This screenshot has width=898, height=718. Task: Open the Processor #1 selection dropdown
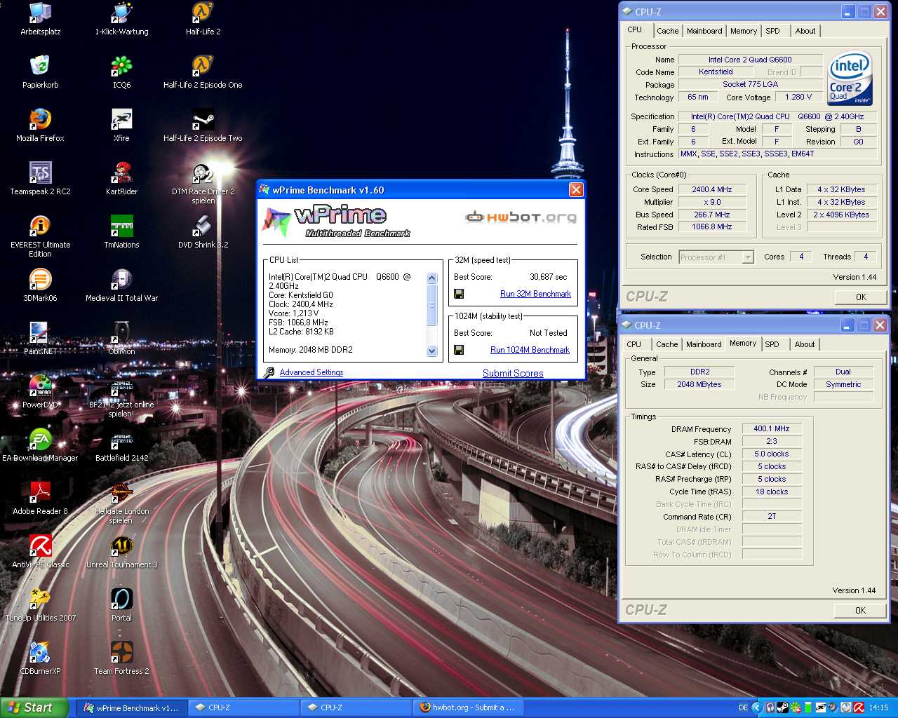coord(716,257)
